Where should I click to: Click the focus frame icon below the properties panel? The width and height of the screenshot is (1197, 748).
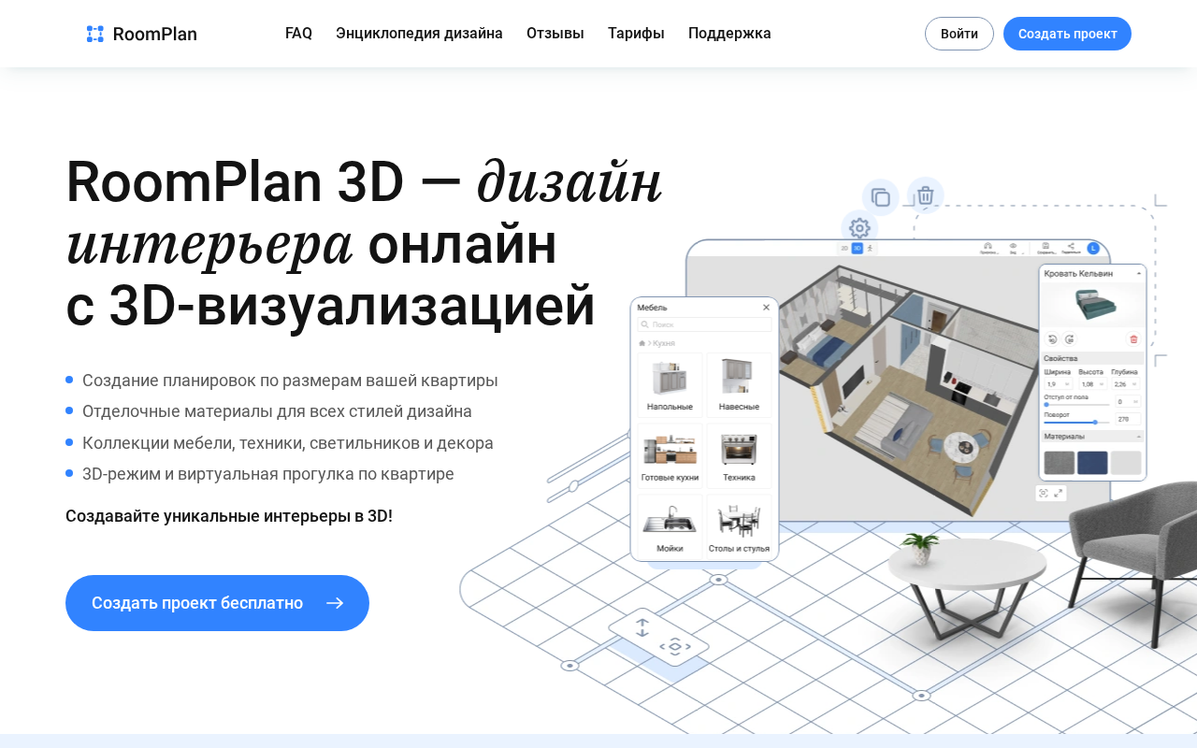click(1043, 493)
